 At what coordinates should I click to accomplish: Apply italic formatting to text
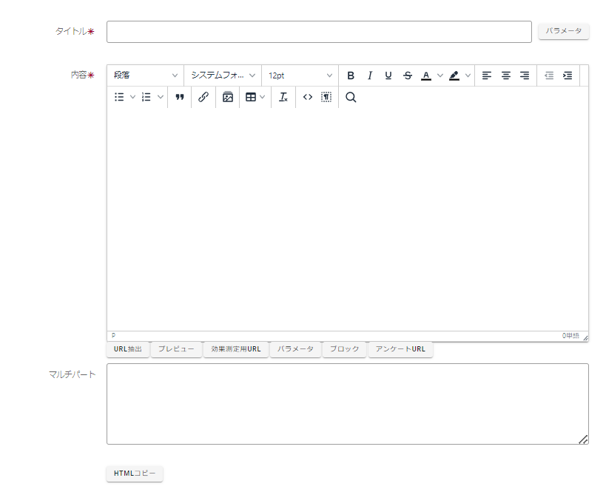click(x=369, y=75)
